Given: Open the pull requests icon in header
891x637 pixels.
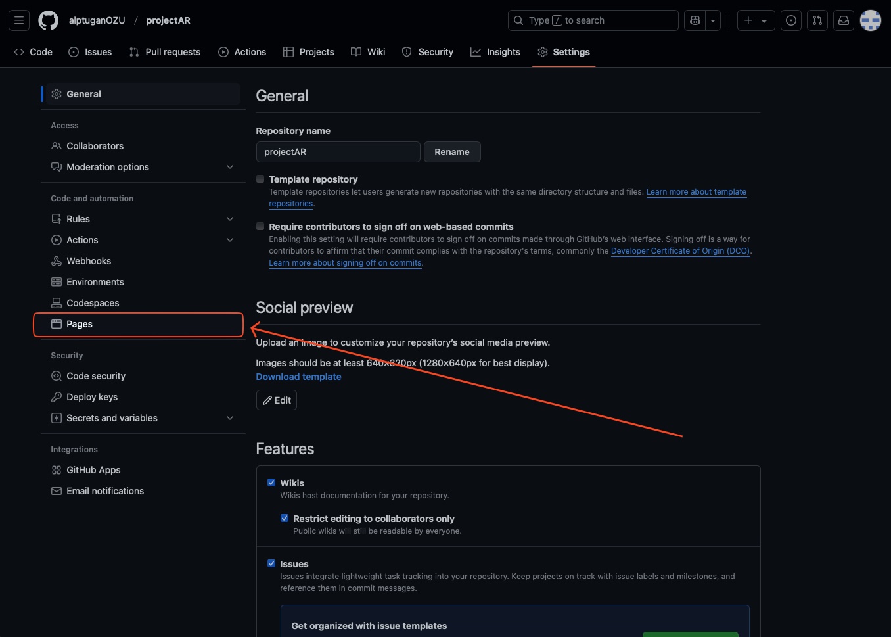Looking at the screenshot, I should [x=817, y=20].
